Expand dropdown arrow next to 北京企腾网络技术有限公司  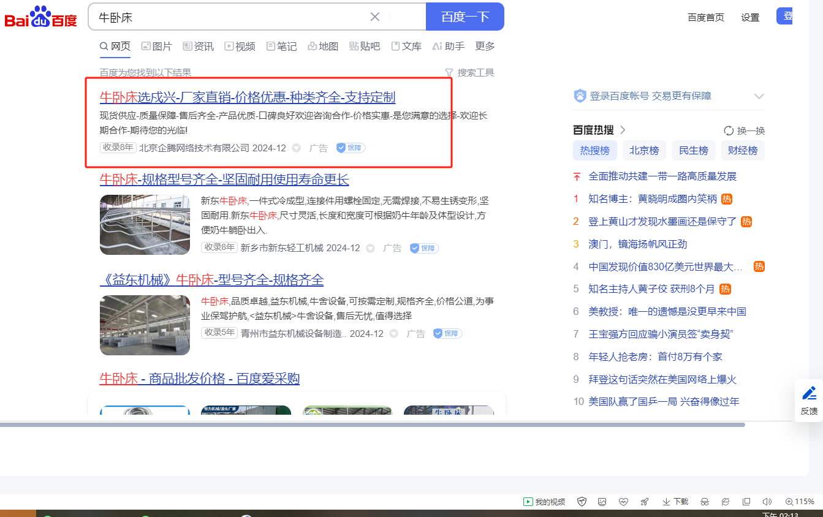[x=297, y=148]
